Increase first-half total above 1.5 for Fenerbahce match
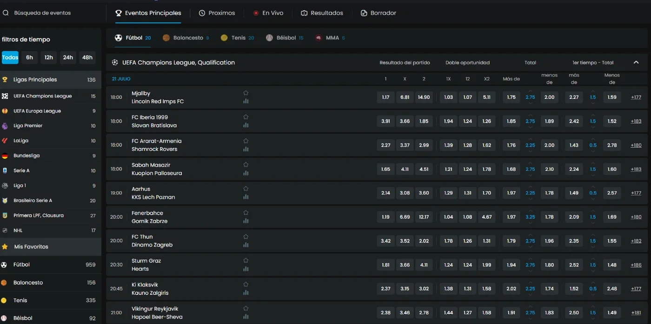The height and width of the screenshot is (324, 651). tap(593, 211)
